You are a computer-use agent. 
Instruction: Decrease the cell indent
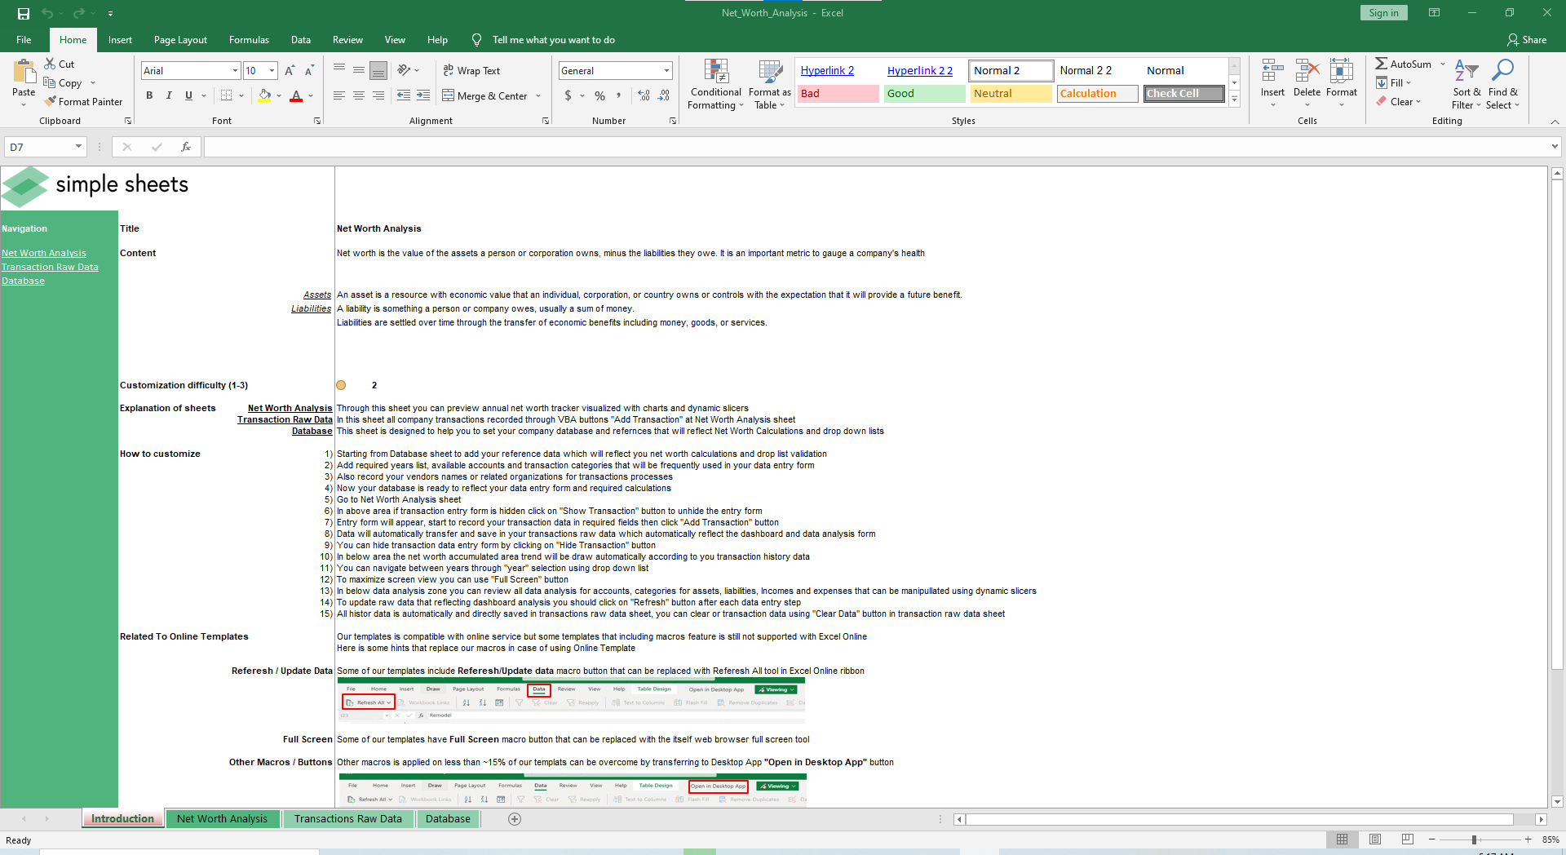[x=404, y=95]
